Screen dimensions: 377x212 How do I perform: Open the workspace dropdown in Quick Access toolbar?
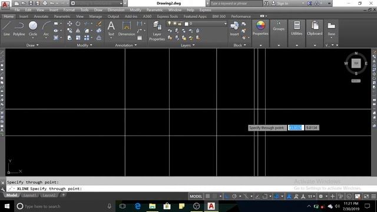tap(121, 3)
